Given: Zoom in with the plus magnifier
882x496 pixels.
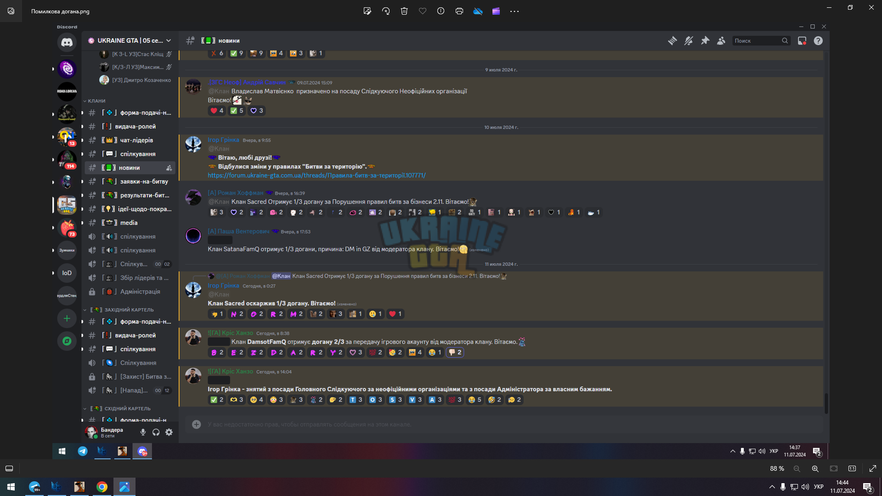Looking at the screenshot, I should pyautogui.click(x=815, y=468).
